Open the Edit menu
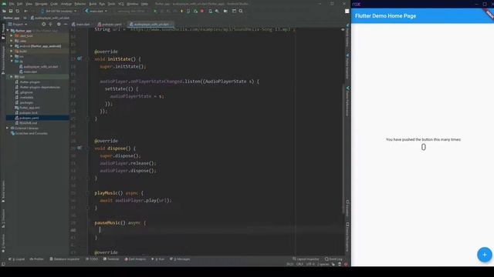494x277 pixels. tap(19, 4)
